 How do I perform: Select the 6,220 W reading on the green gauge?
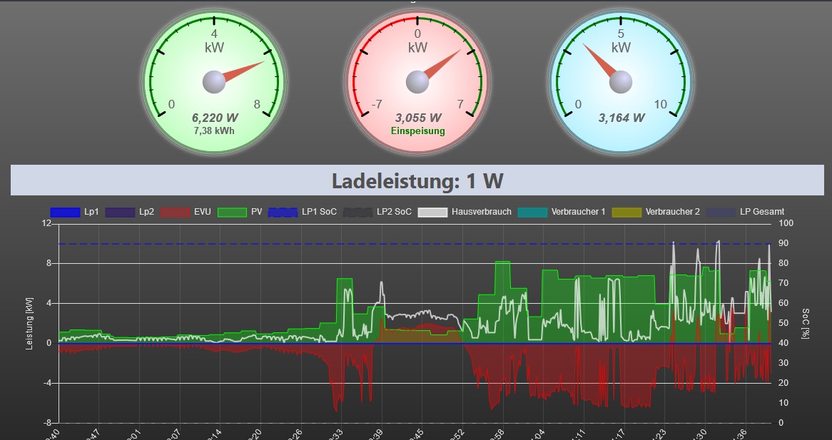215,118
